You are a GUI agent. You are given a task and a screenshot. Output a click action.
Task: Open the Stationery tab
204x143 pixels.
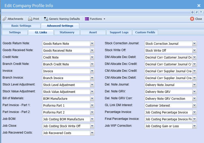67,32
